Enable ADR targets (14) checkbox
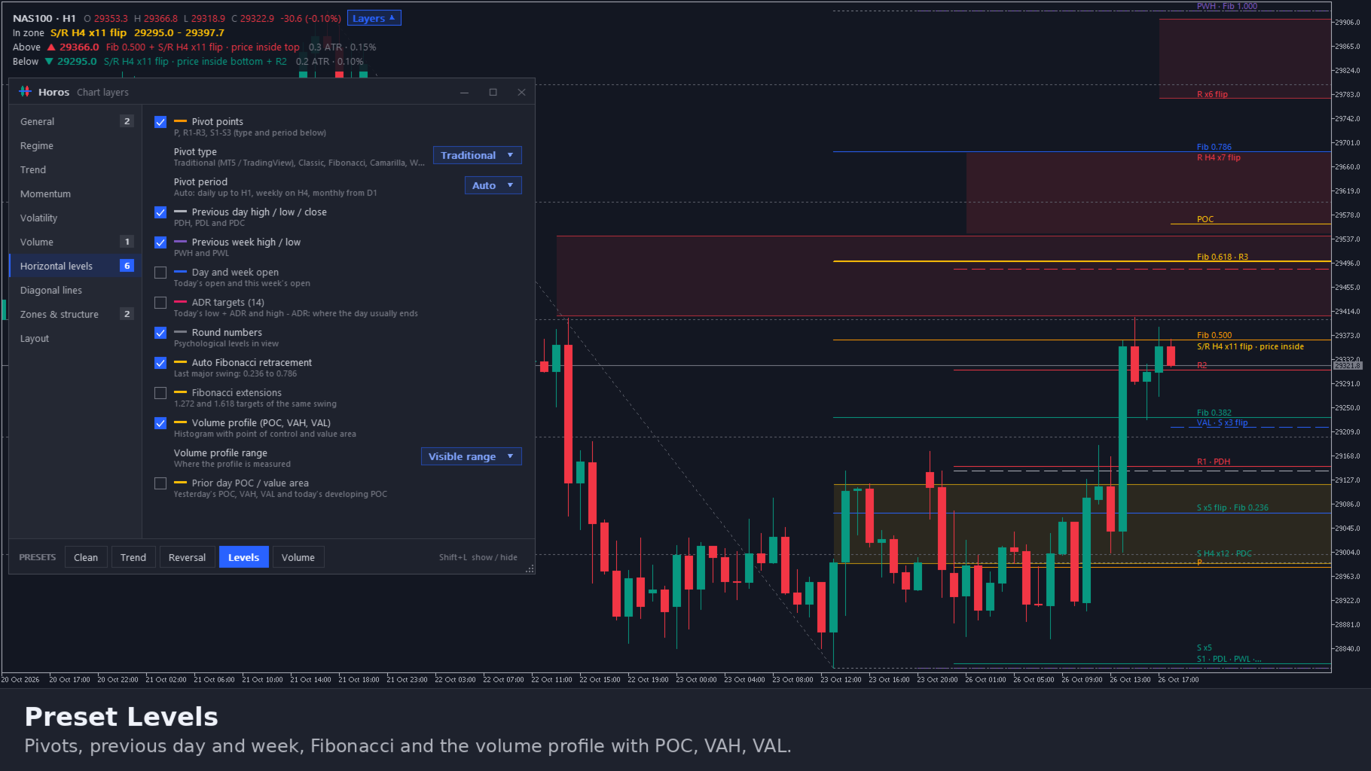Image resolution: width=1371 pixels, height=771 pixels. coord(160,303)
